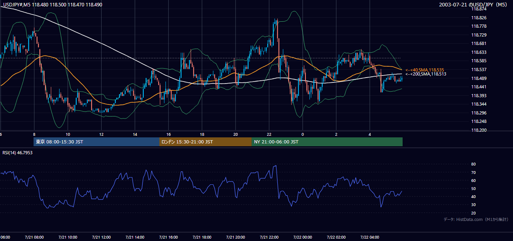The image size is (513, 241).
Task: Click hour tick 0 under the price chart
Action: (303, 135)
